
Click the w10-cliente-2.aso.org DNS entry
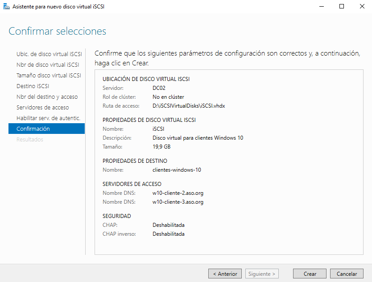pos(178,193)
